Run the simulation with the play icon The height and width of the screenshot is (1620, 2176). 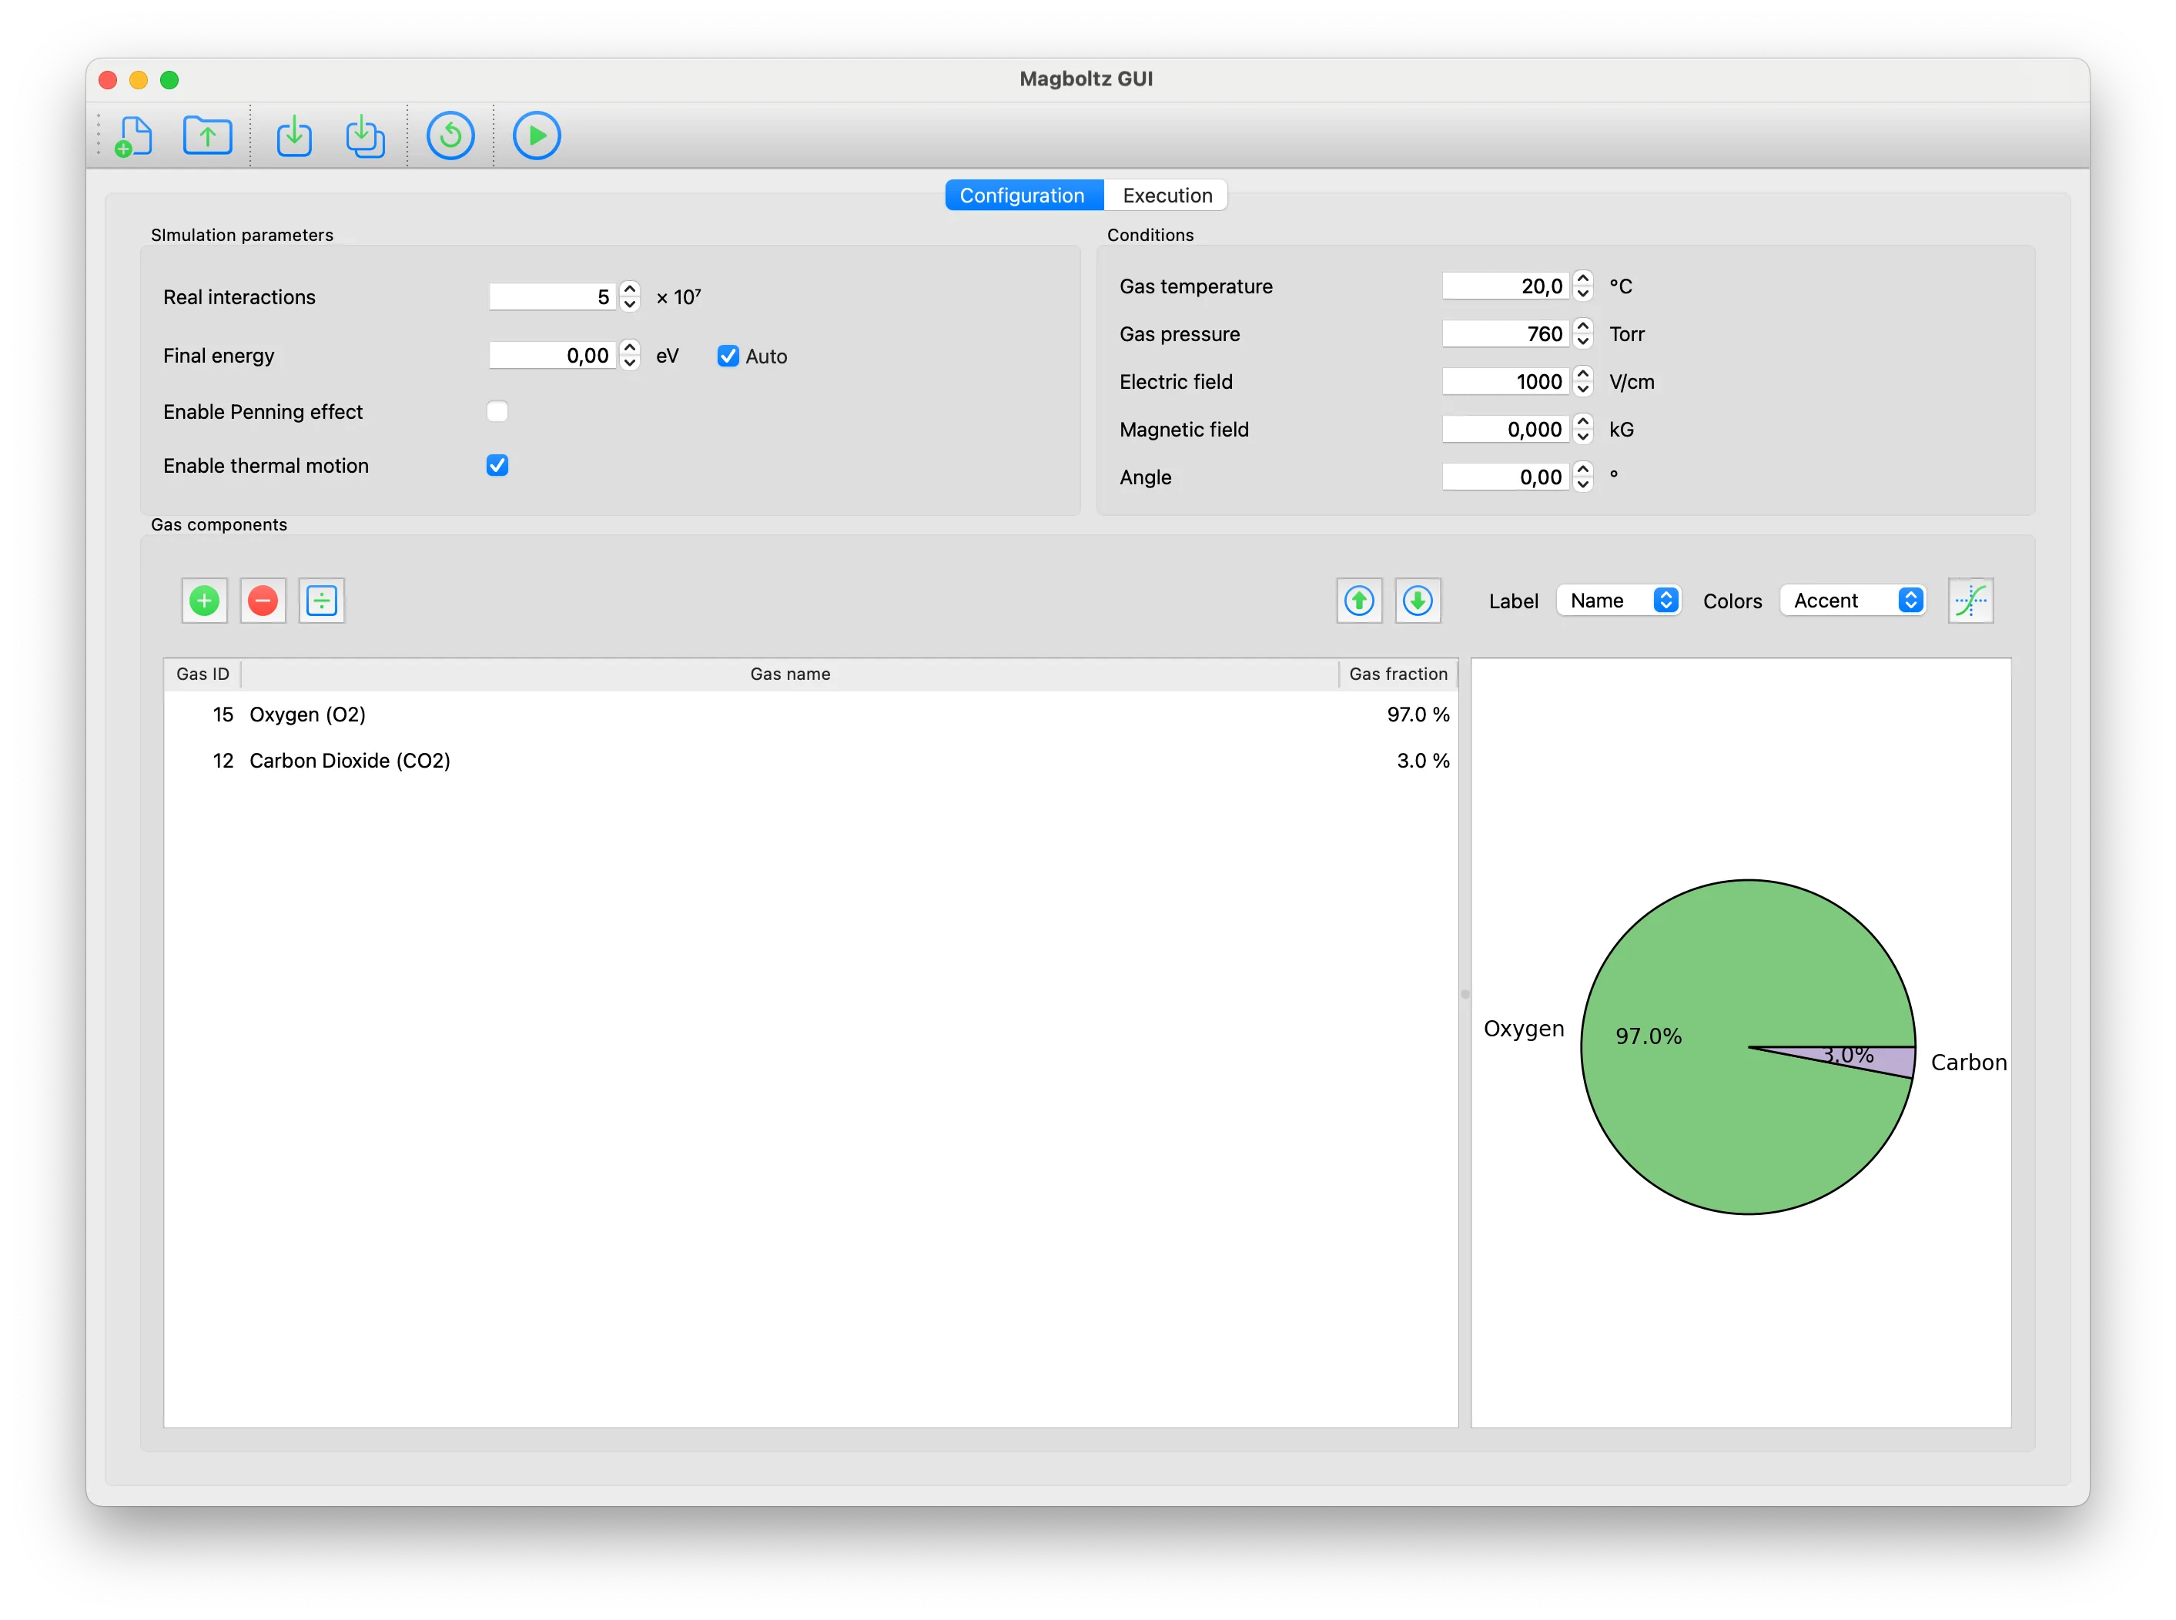click(537, 136)
